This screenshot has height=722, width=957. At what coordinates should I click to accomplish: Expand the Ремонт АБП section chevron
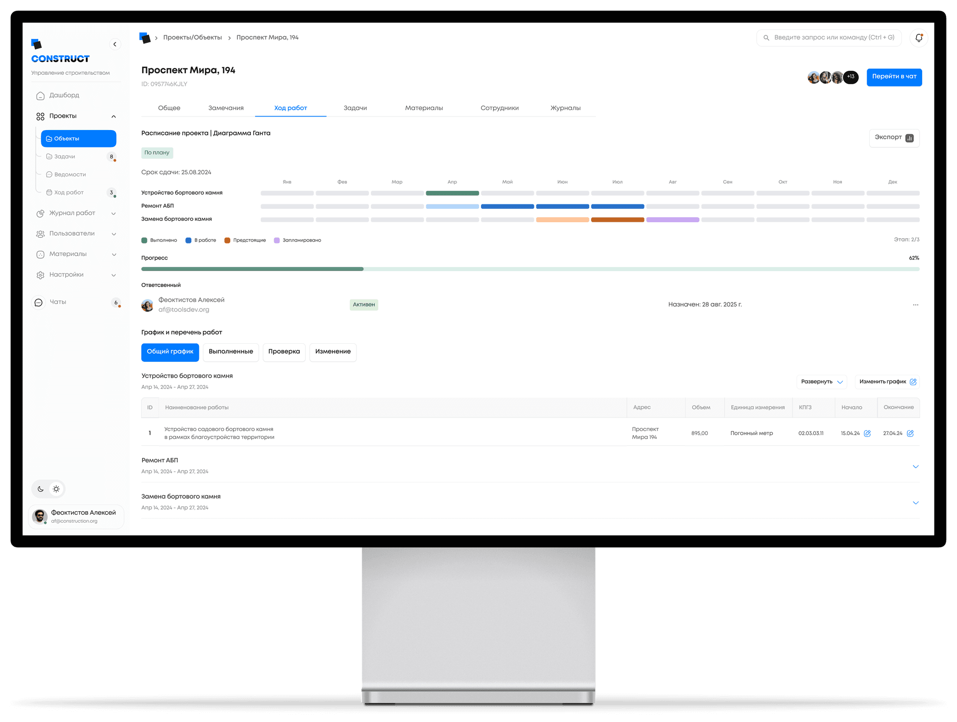pos(916,467)
